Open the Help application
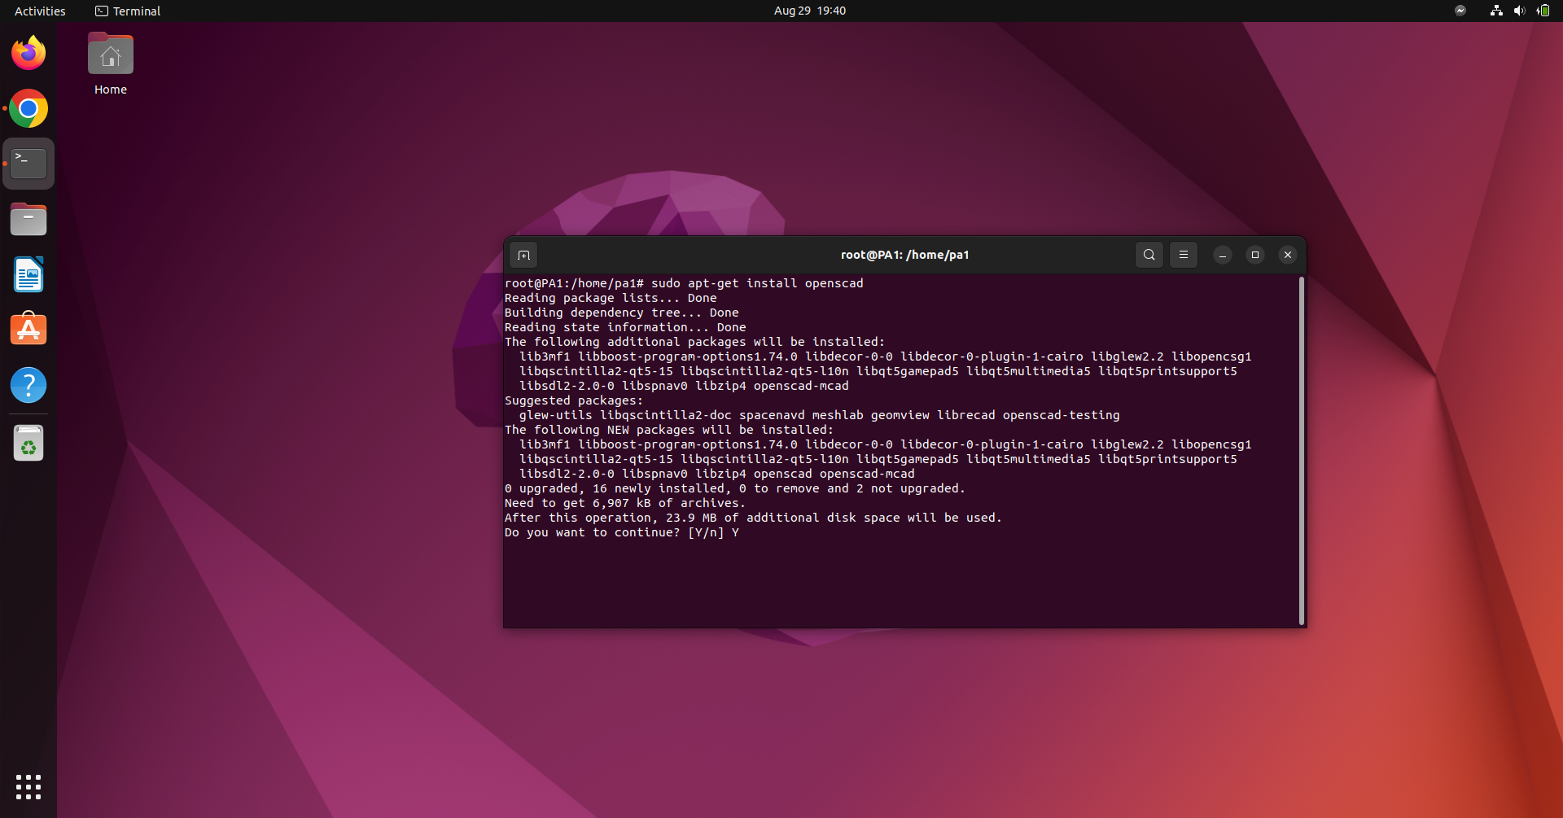The width and height of the screenshot is (1563, 818). click(28, 385)
